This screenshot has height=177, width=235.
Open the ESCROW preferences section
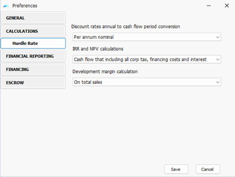tap(33, 83)
